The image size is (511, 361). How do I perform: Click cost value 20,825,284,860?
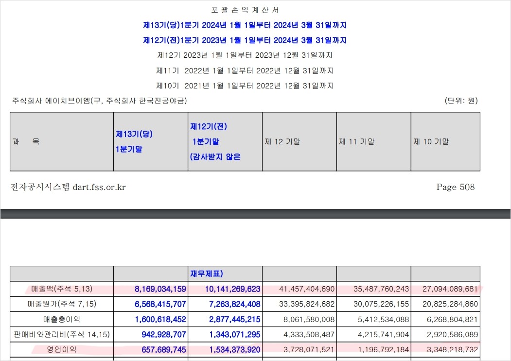click(x=450, y=304)
